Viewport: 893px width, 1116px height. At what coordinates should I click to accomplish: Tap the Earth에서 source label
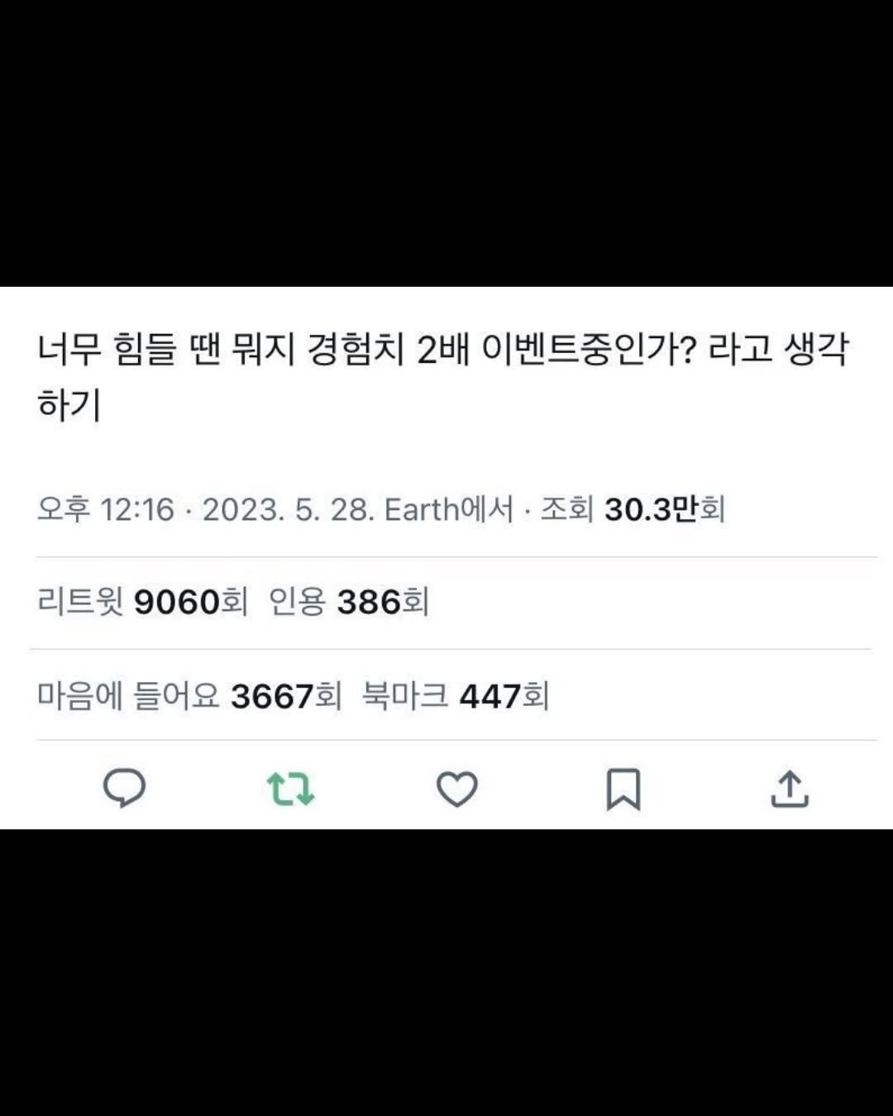449,509
